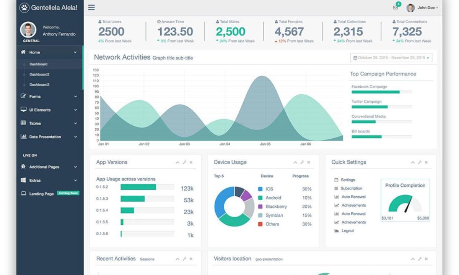Select Dashboard in the Home submenu
Viewport: 459px width, 275px height.
coord(38,64)
